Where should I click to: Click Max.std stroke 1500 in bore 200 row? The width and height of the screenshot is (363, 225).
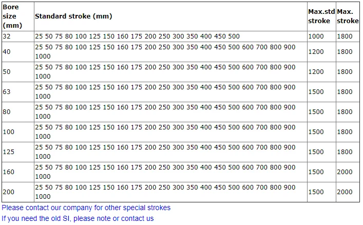click(321, 192)
